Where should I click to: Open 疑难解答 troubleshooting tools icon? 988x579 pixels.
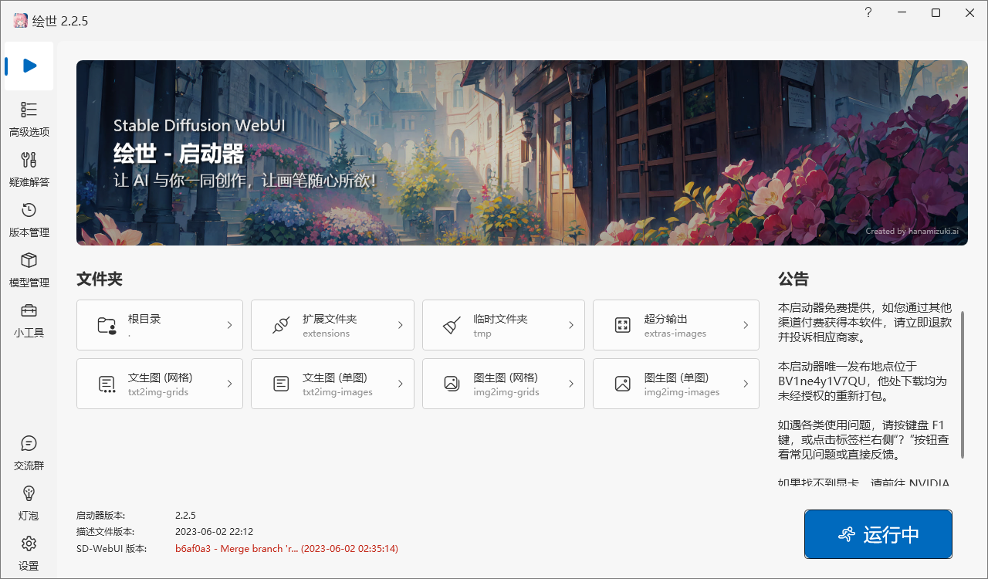[x=29, y=160]
